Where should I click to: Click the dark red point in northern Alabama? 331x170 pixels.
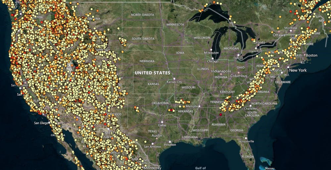click(x=221, y=115)
